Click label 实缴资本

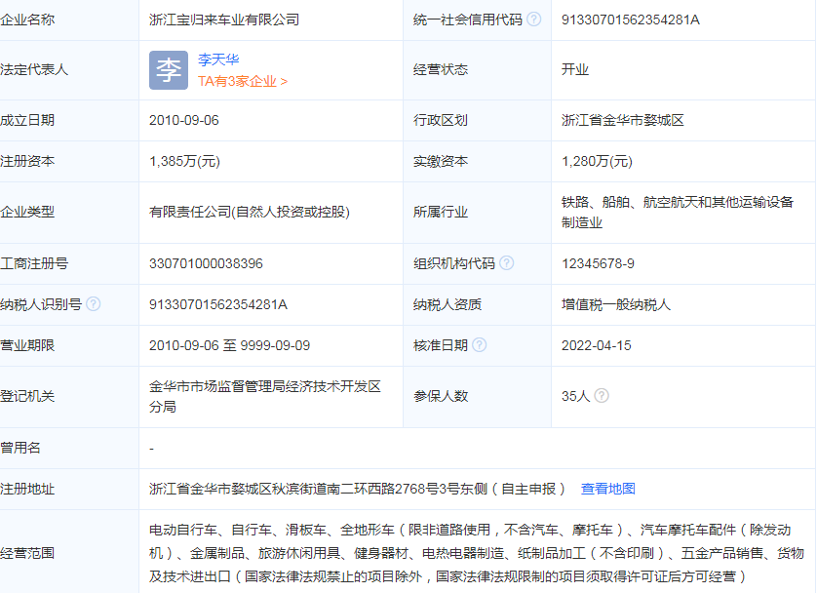[x=441, y=161]
